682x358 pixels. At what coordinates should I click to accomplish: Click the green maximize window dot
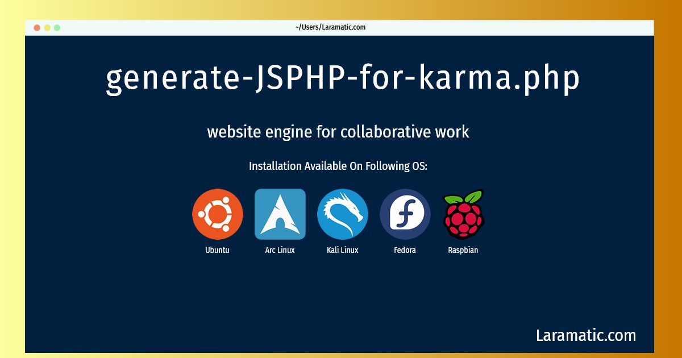[x=57, y=27]
